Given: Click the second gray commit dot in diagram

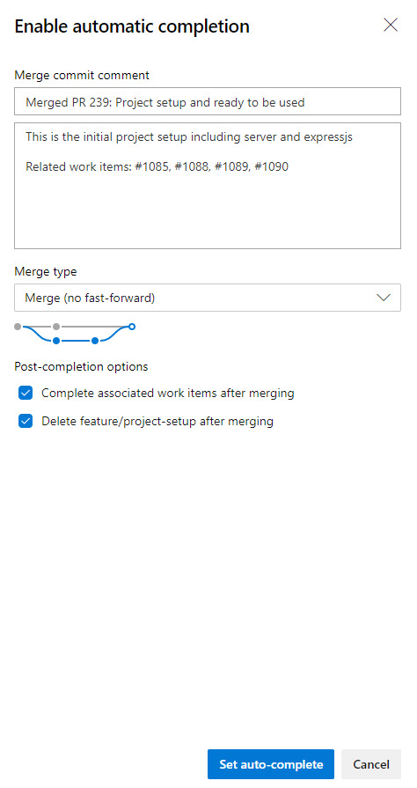Looking at the screenshot, I should (56, 327).
